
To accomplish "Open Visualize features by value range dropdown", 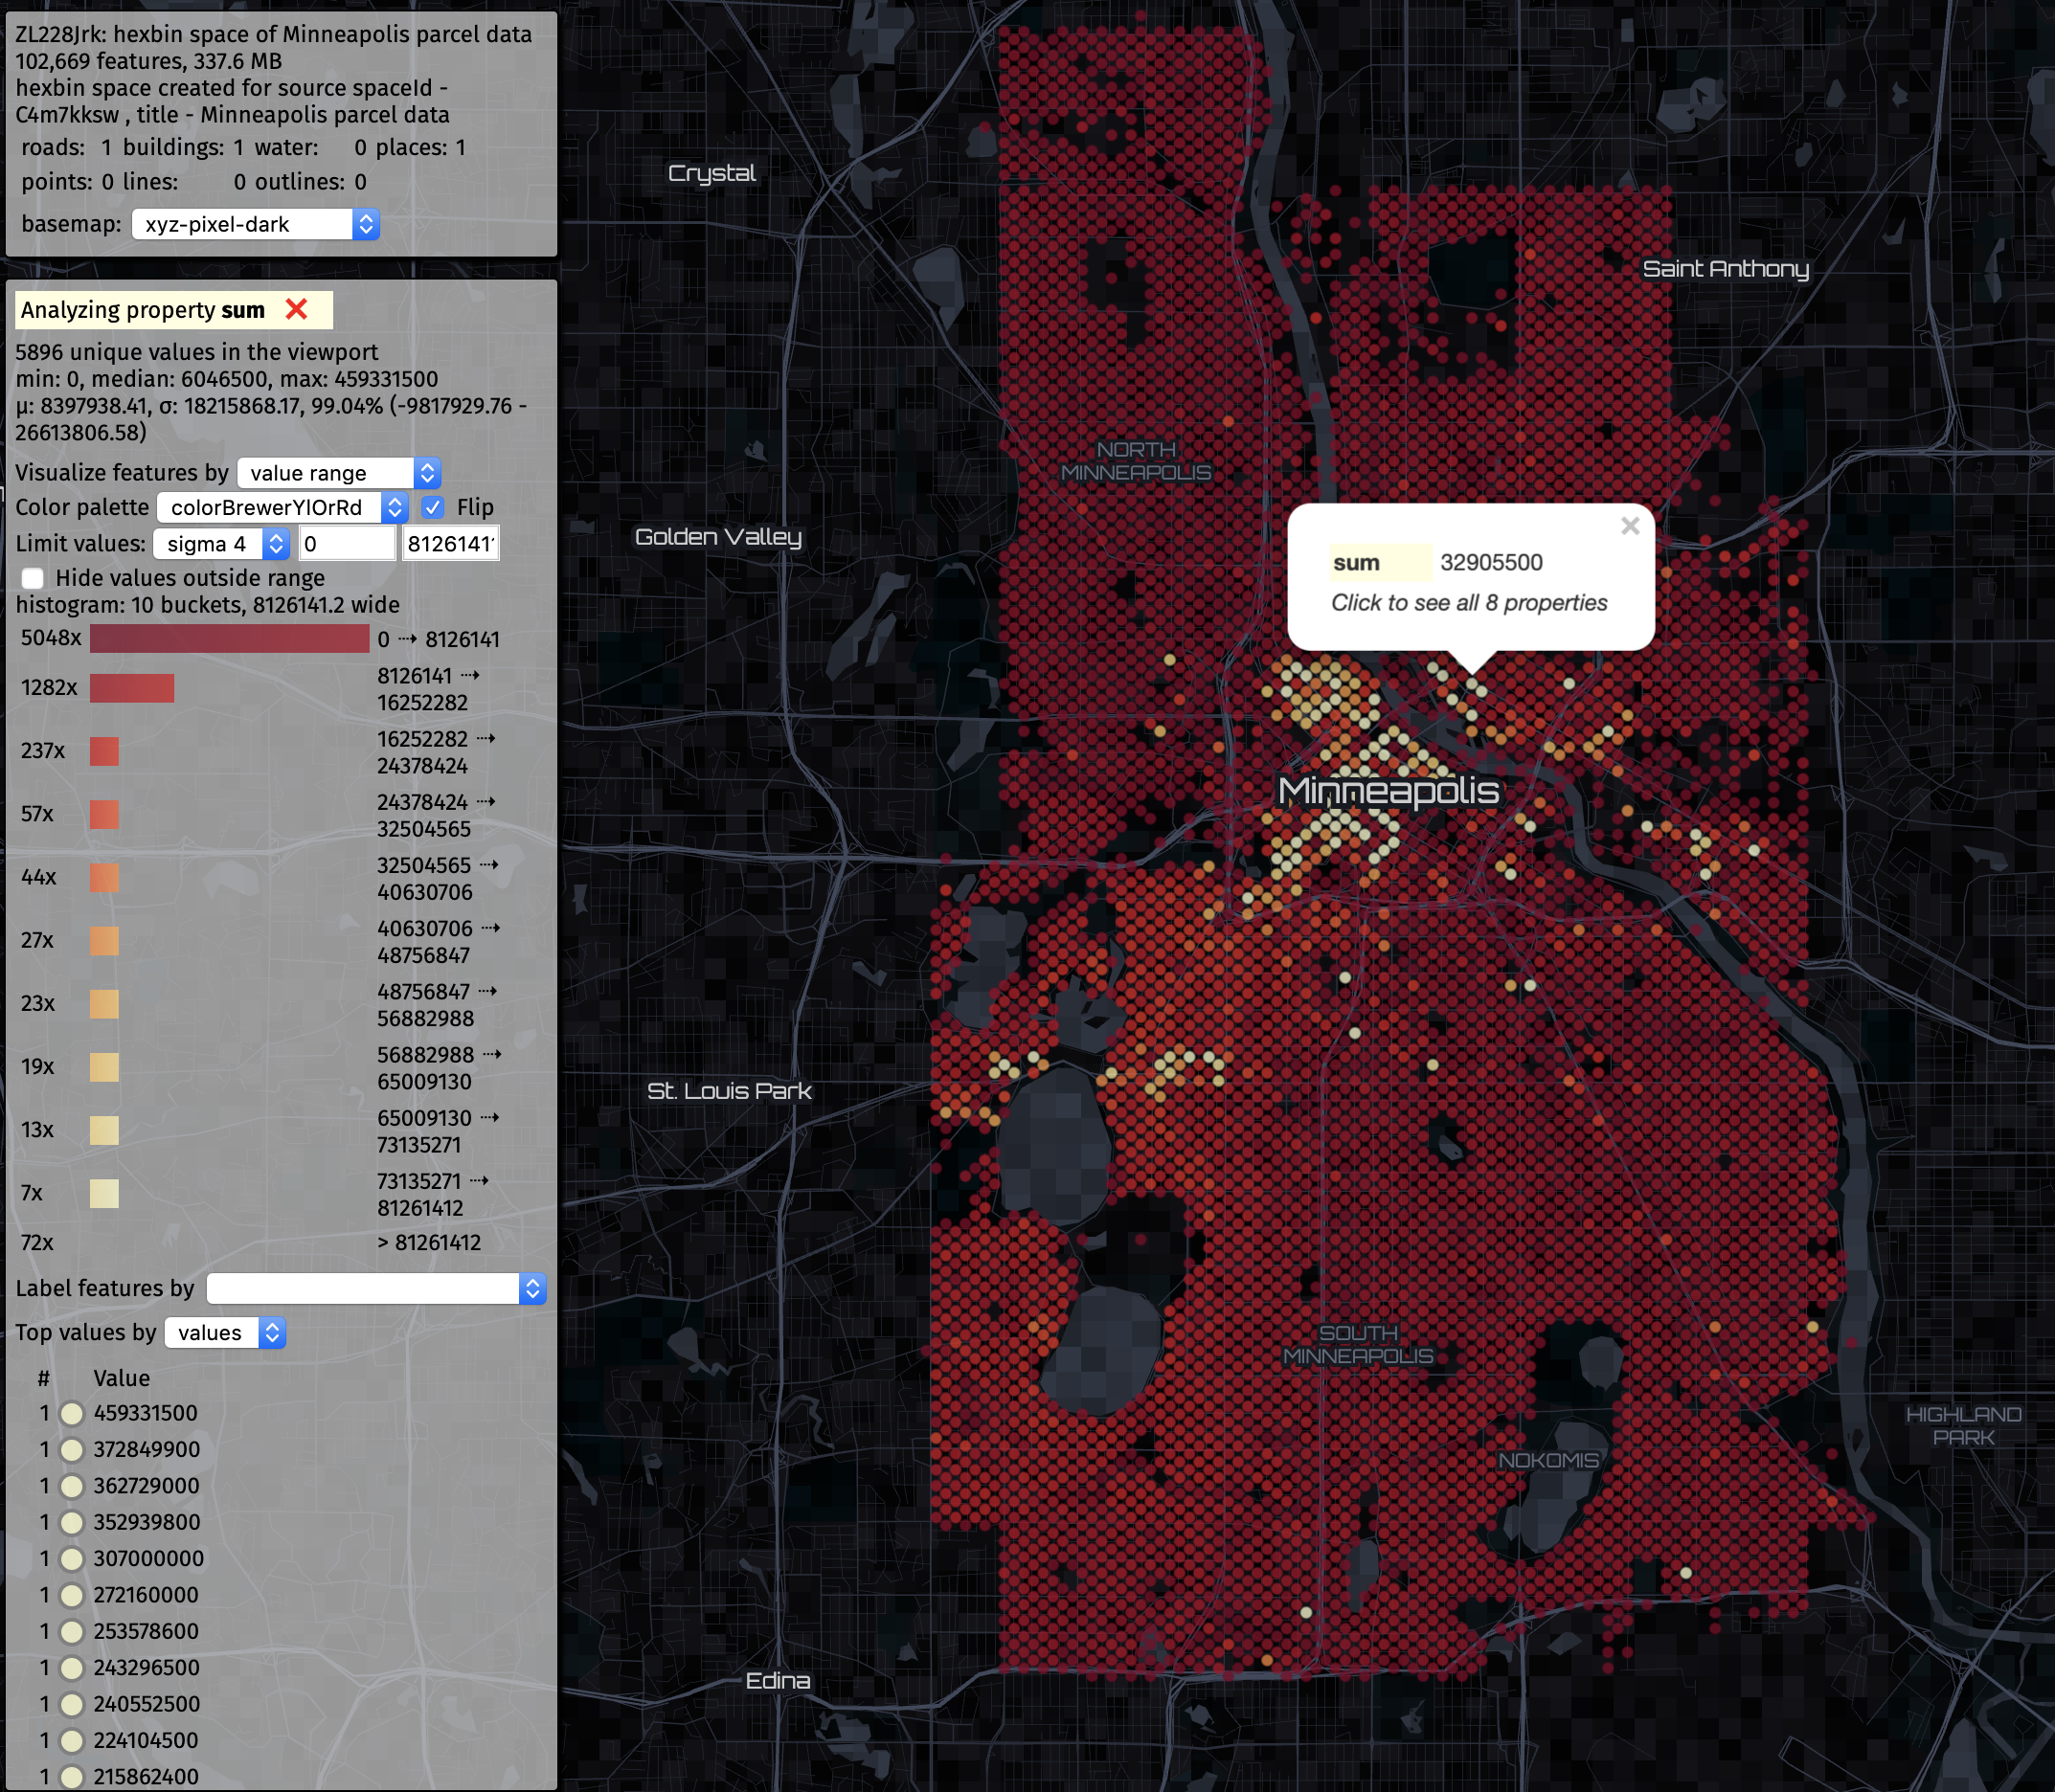I will tap(338, 473).
